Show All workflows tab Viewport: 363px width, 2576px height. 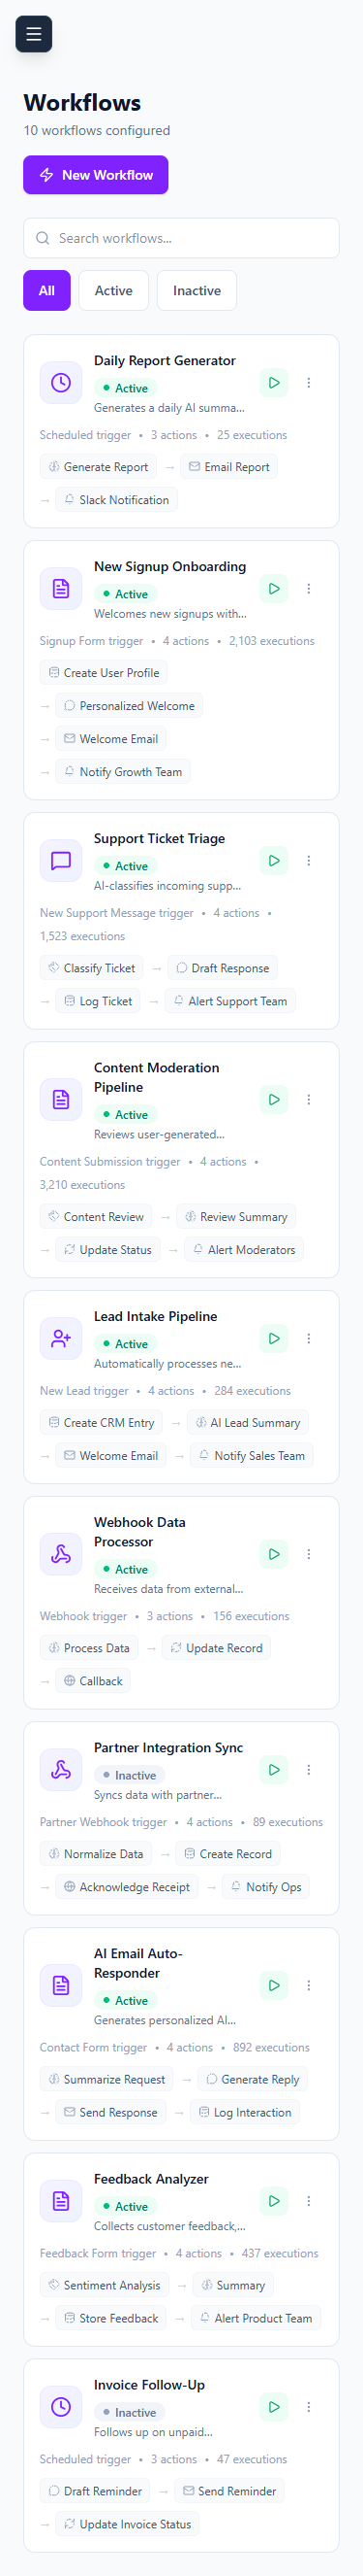click(x=46, y=291)
